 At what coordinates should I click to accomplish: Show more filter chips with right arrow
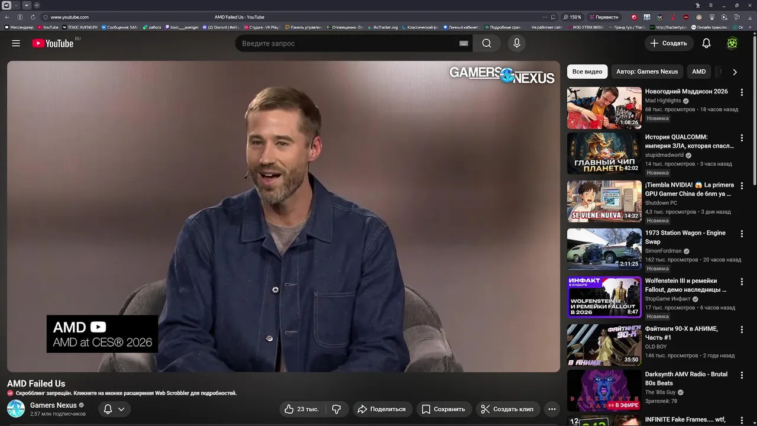point(735,72)
